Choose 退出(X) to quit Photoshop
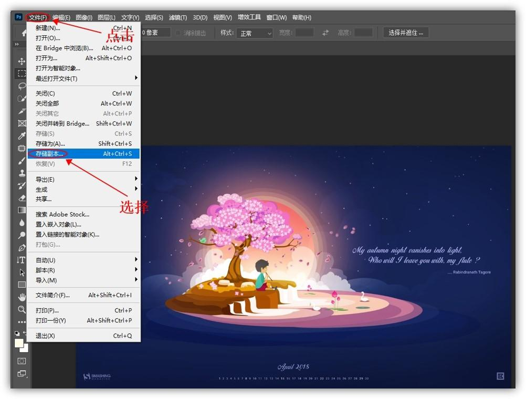Image resolution: width=526 pixels, height=399 pixels. click(x=83, y=335)
